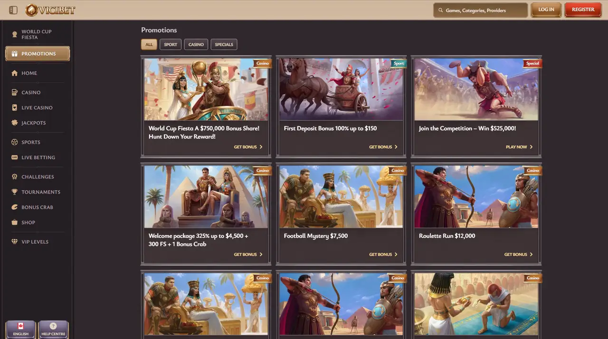Click the VIP Levels diamond icon

(x=14, y=242)
